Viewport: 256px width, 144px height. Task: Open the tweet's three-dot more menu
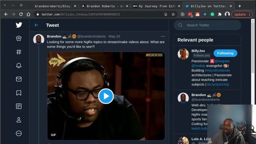click(163, 36)
